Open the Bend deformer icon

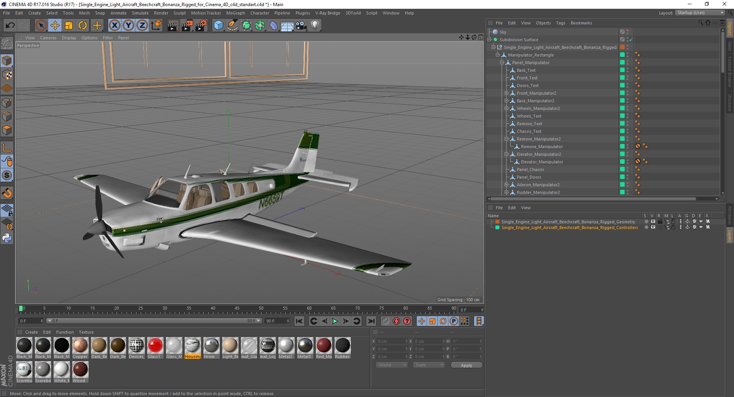pyautogui.click(x=274, y=26)
